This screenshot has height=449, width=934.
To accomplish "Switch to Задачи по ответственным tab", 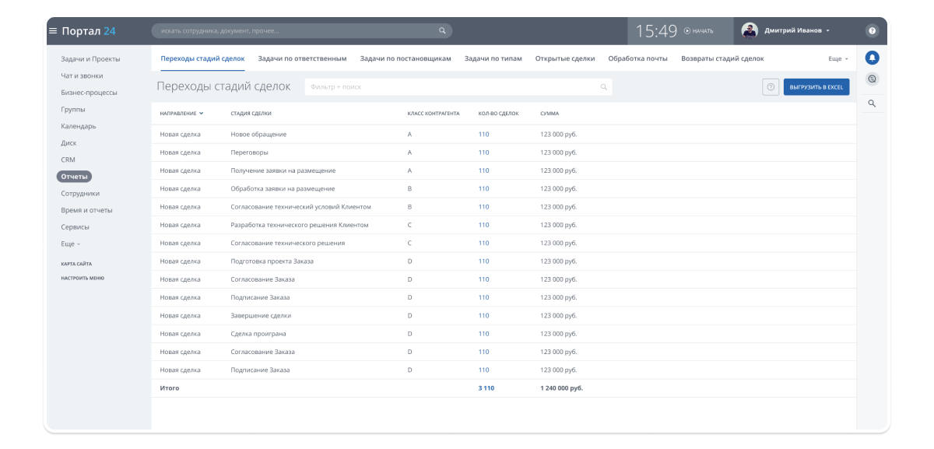I will click(302, 58).
